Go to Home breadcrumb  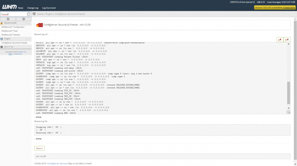40,14
